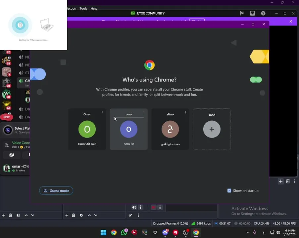This screenshot has height=238, width=299.
Task: Move scene down in Scenes panel
Action: (33, 215)
